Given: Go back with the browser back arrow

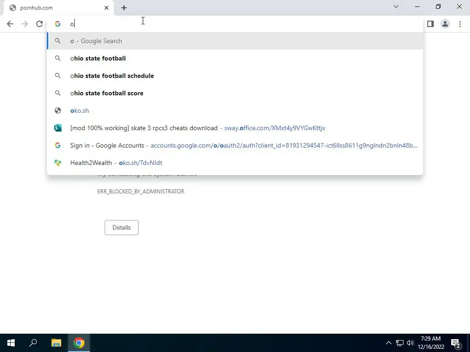Looking at the screenshot, I should pyautogui.click(x=10, y=24).
